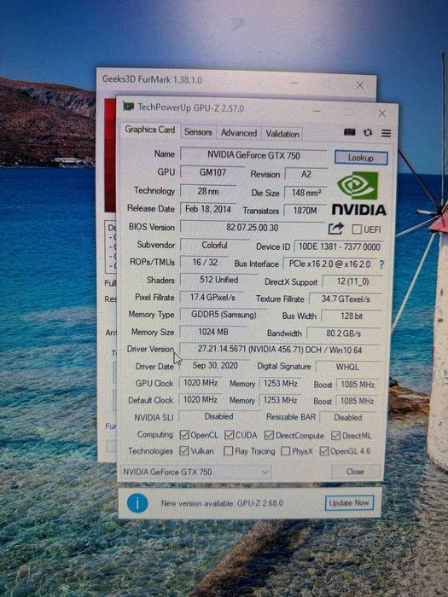The image size is (448, 597).
Task: Click the Close button in GPU-Z
Action: pos(355,472)
